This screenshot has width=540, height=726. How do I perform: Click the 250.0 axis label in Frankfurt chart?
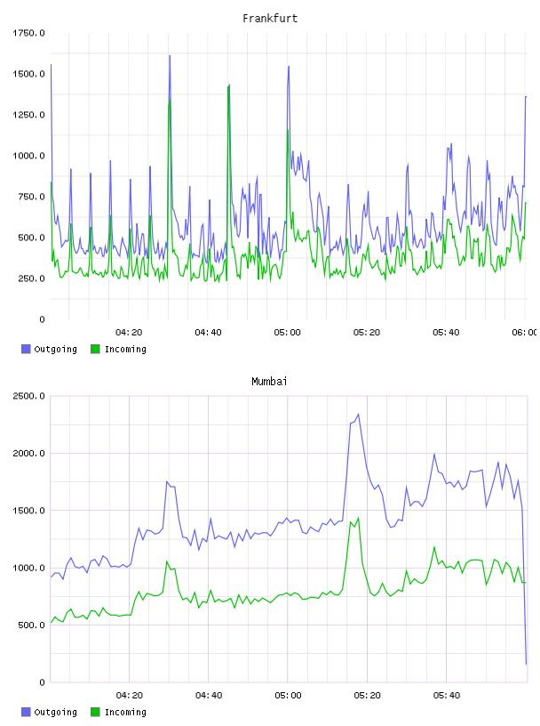[x=31, y=278]
